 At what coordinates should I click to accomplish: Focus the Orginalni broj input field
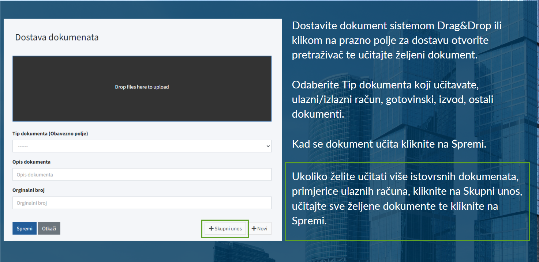[x=142, y=203]
